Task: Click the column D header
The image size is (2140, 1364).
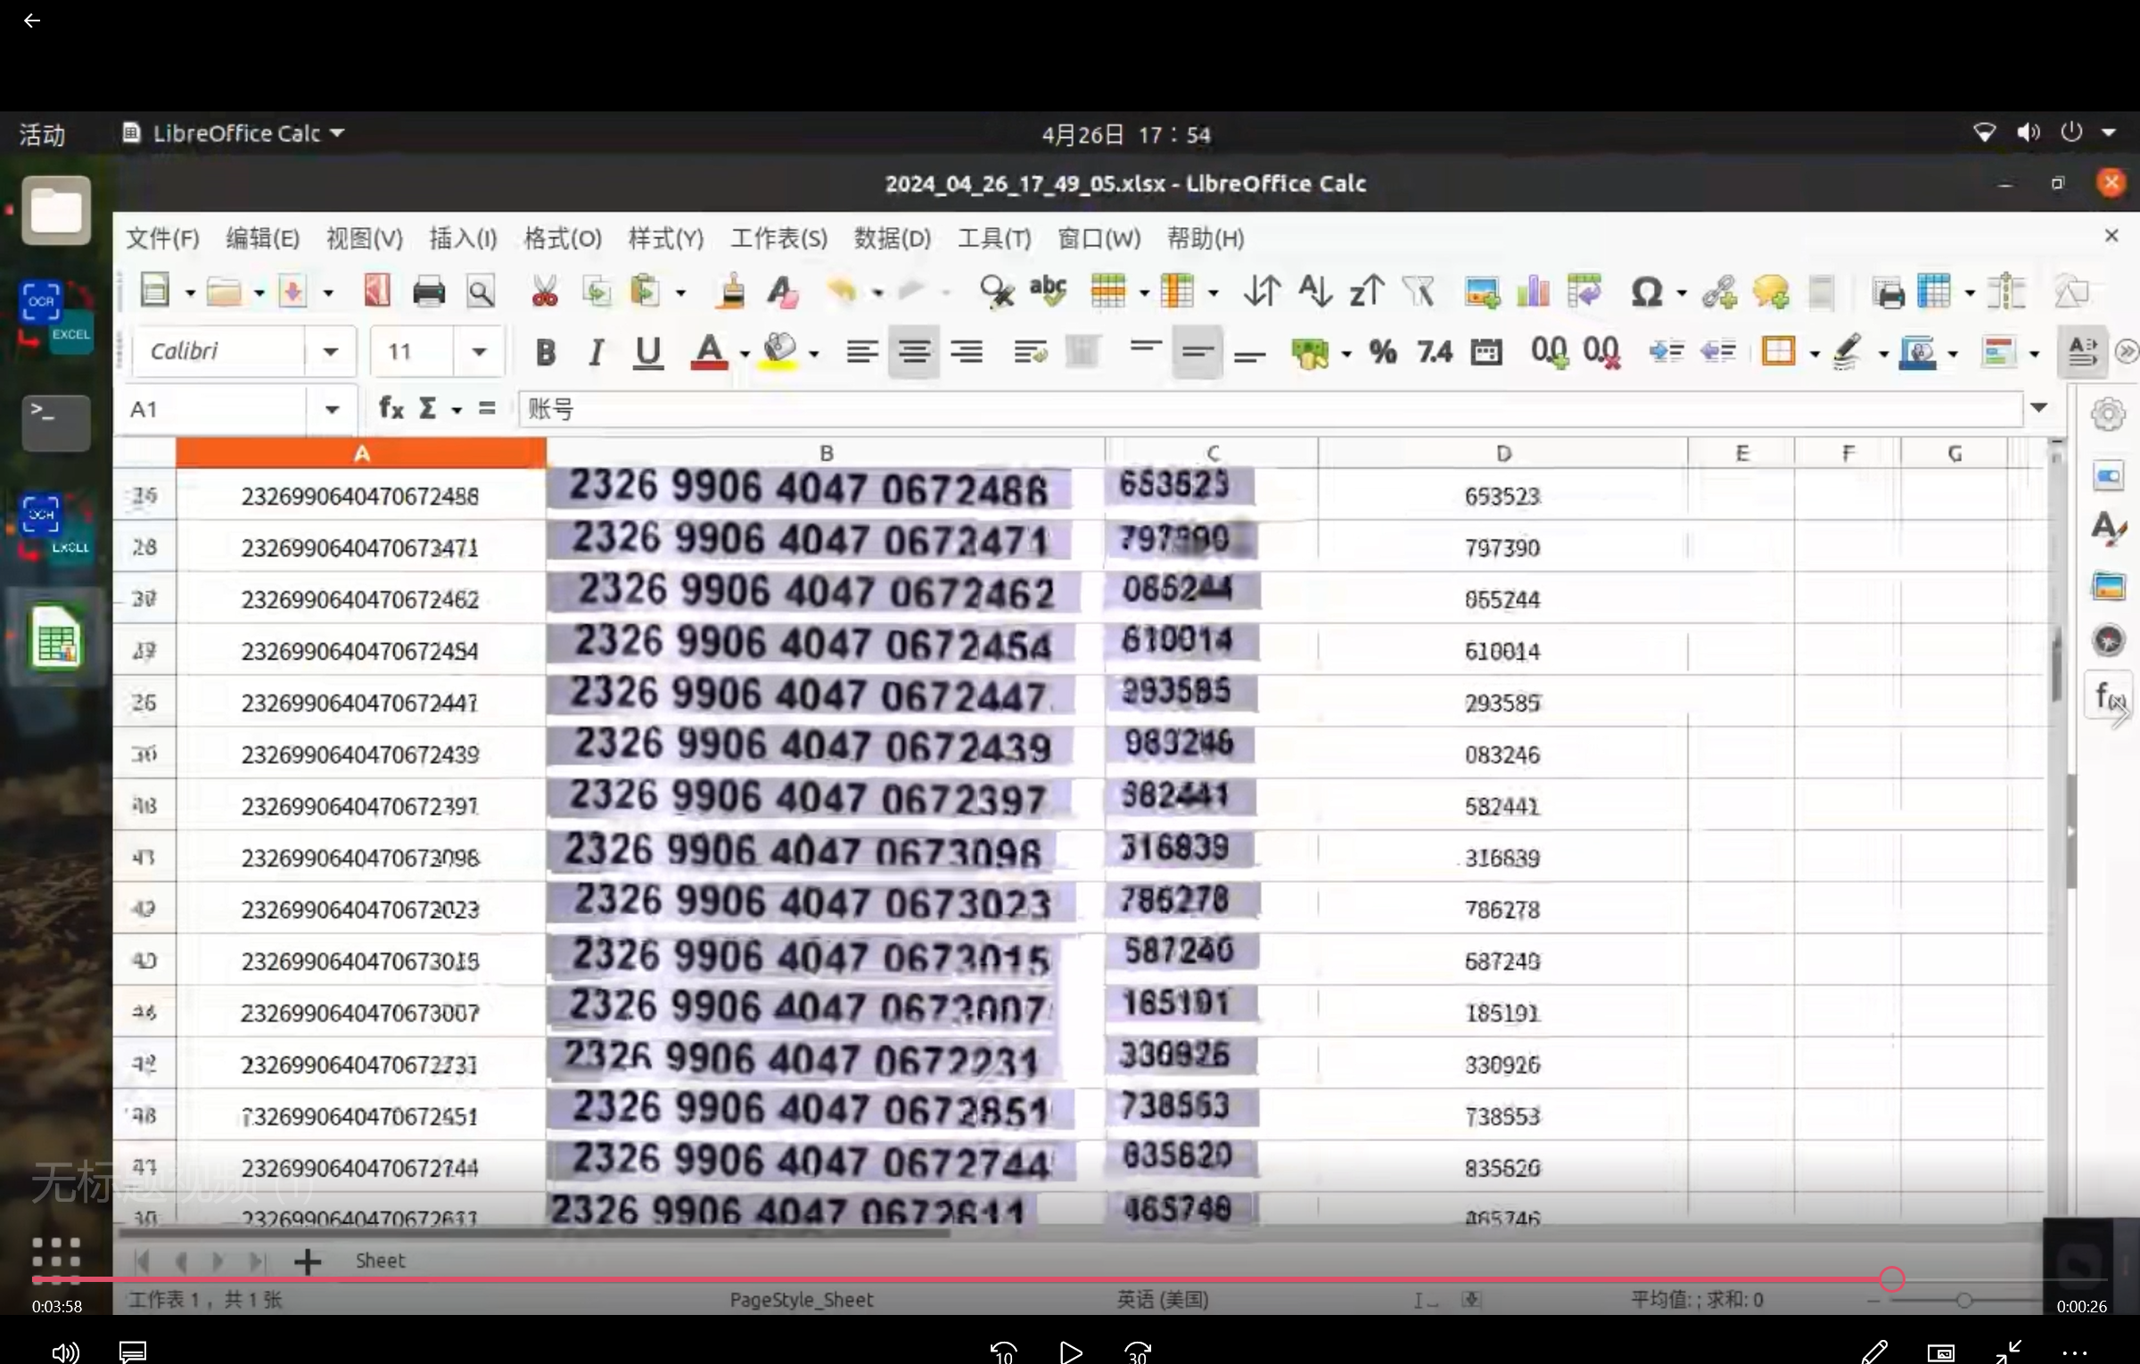Action: [1502, 453]
